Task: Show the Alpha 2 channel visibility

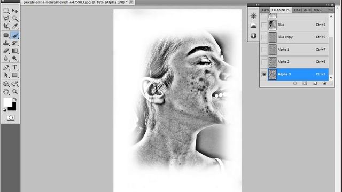Action: click(264, 62)
